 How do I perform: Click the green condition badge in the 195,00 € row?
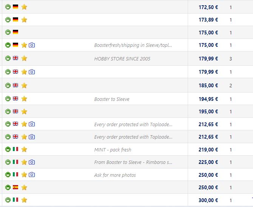(8, 111)
